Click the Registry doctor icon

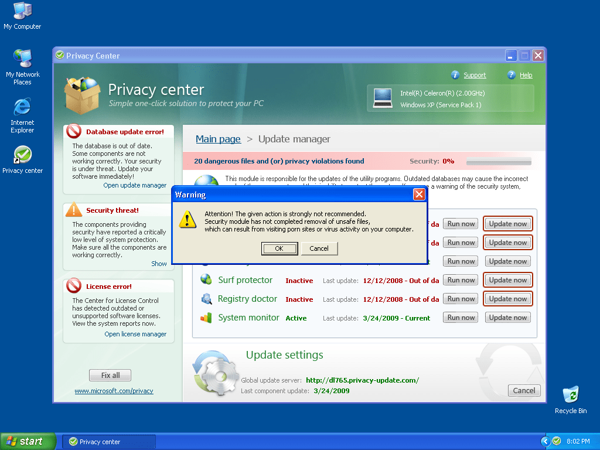(x=206, y=299)
